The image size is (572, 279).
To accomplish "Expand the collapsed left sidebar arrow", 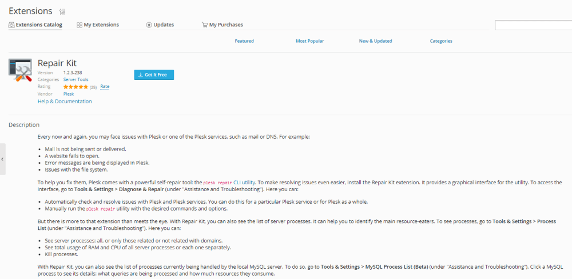I will pyautogui.click(x=2, y=159).
